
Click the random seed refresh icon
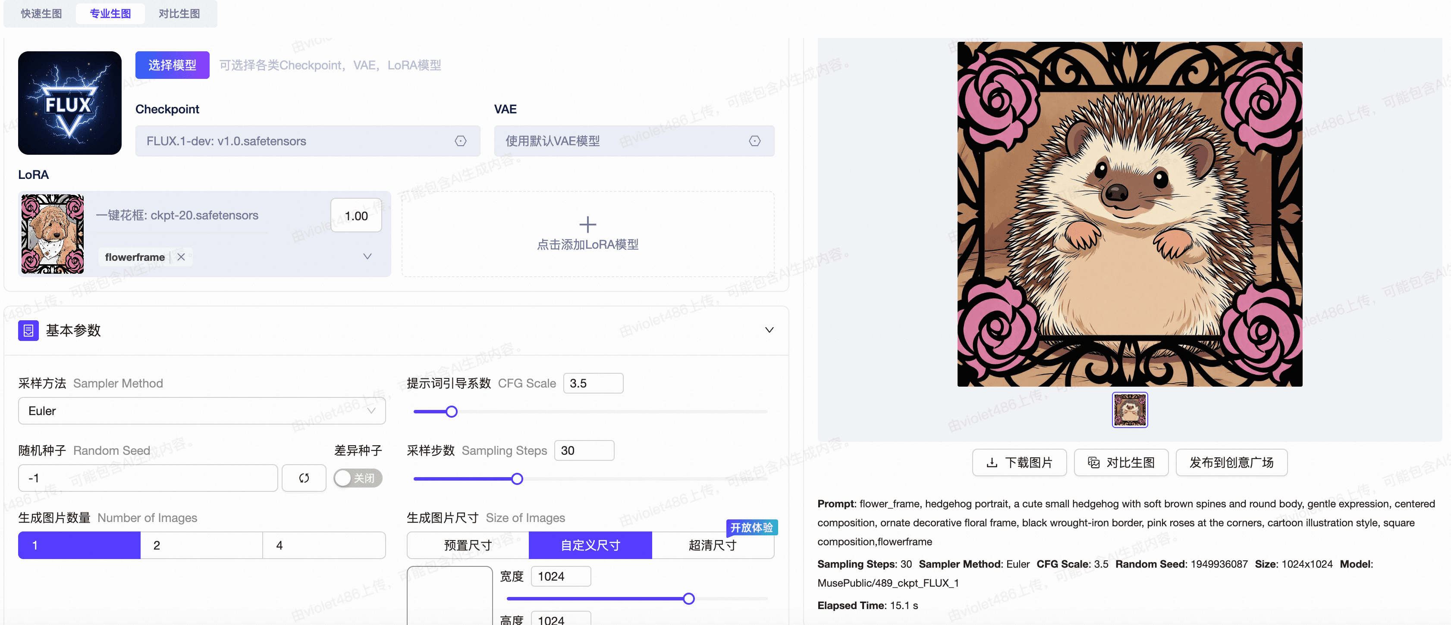[304, 478]
